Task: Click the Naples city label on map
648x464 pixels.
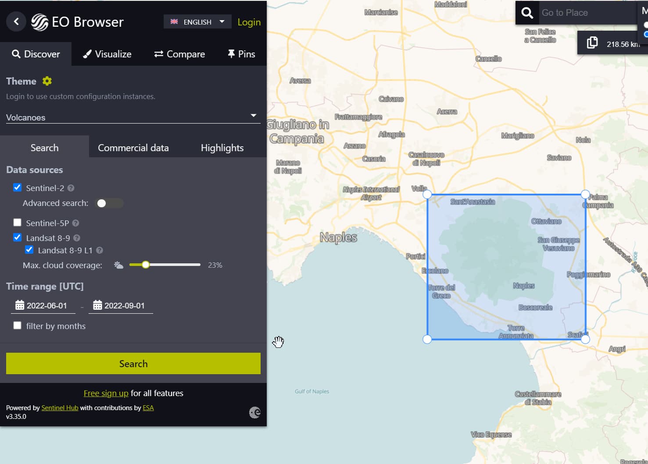Action: coord(338,237)
